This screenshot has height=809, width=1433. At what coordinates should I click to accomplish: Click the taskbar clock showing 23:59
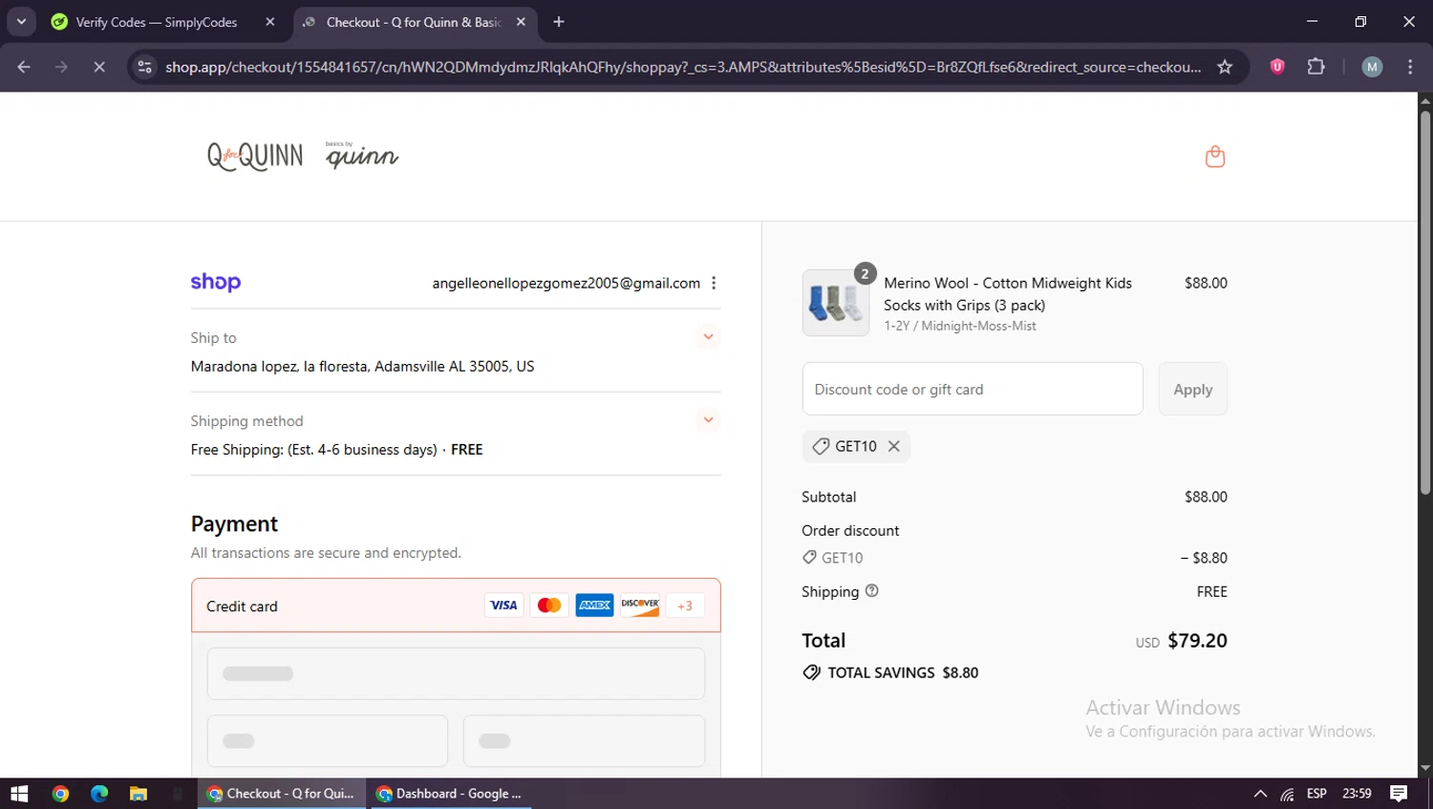point(1357,794)
